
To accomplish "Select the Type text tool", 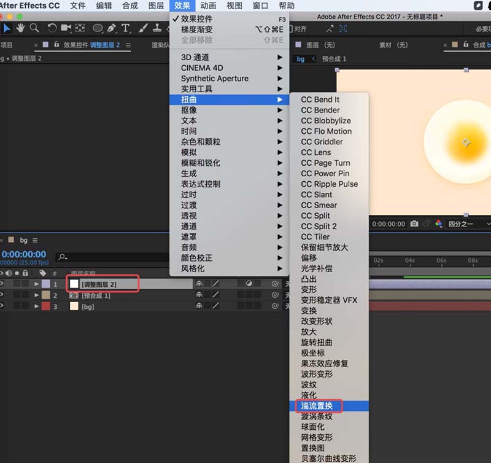I will pyautogui.click(x=126, y=28).
